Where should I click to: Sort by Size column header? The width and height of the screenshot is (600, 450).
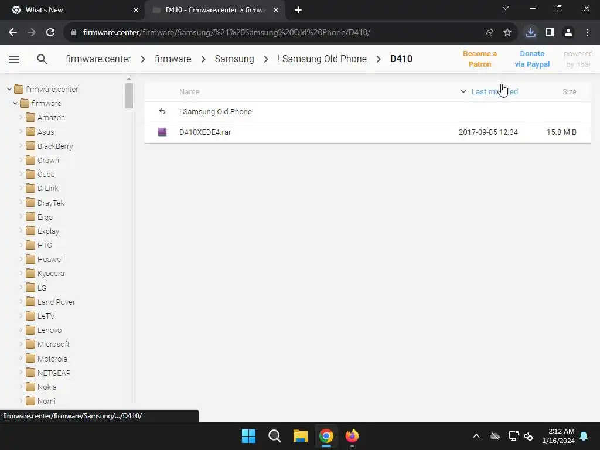pyautogui.click(x=569, y=92)
